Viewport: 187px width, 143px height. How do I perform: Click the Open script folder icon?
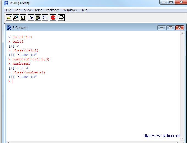9,18
